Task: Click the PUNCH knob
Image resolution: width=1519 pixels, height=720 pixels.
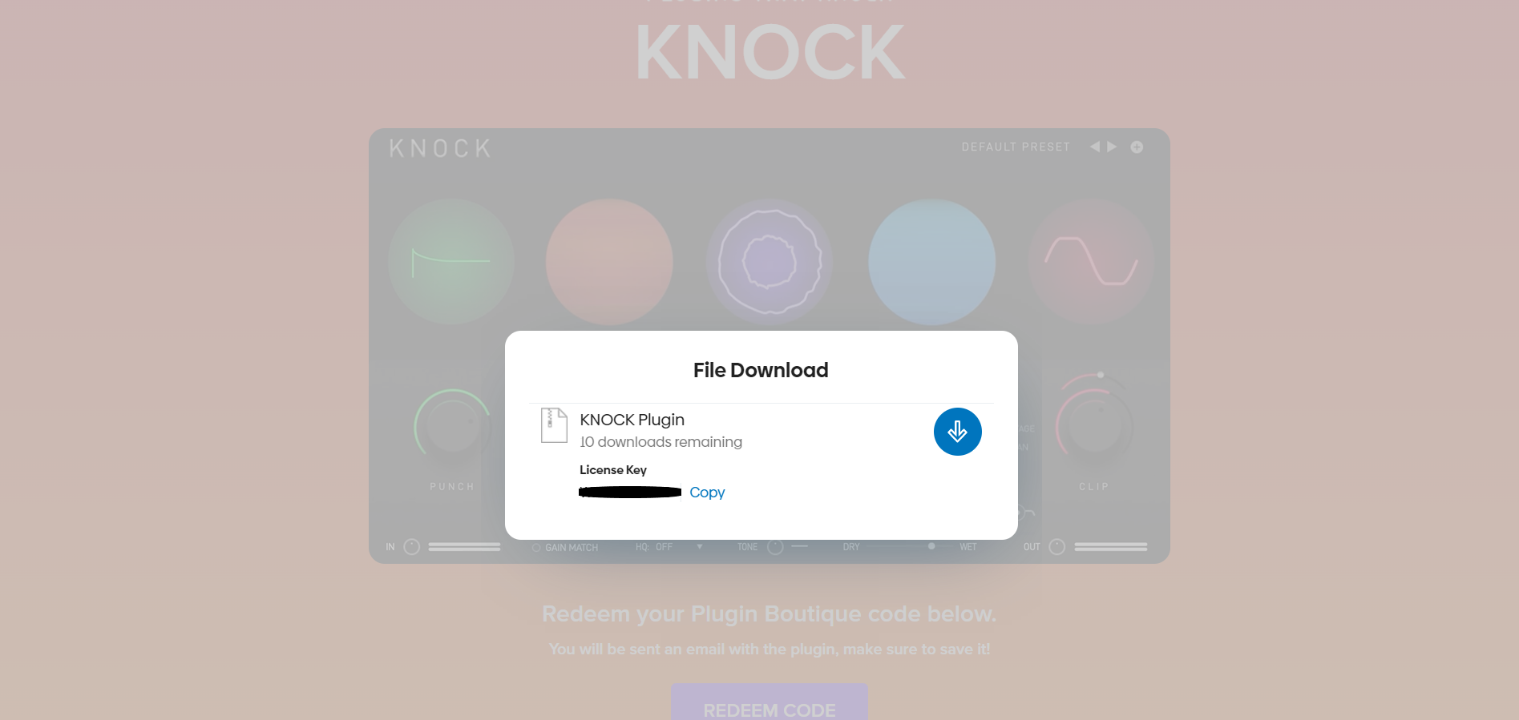Action: (453, 427)
